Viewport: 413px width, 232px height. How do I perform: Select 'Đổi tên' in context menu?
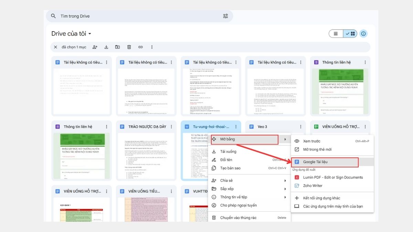point(250,160)
